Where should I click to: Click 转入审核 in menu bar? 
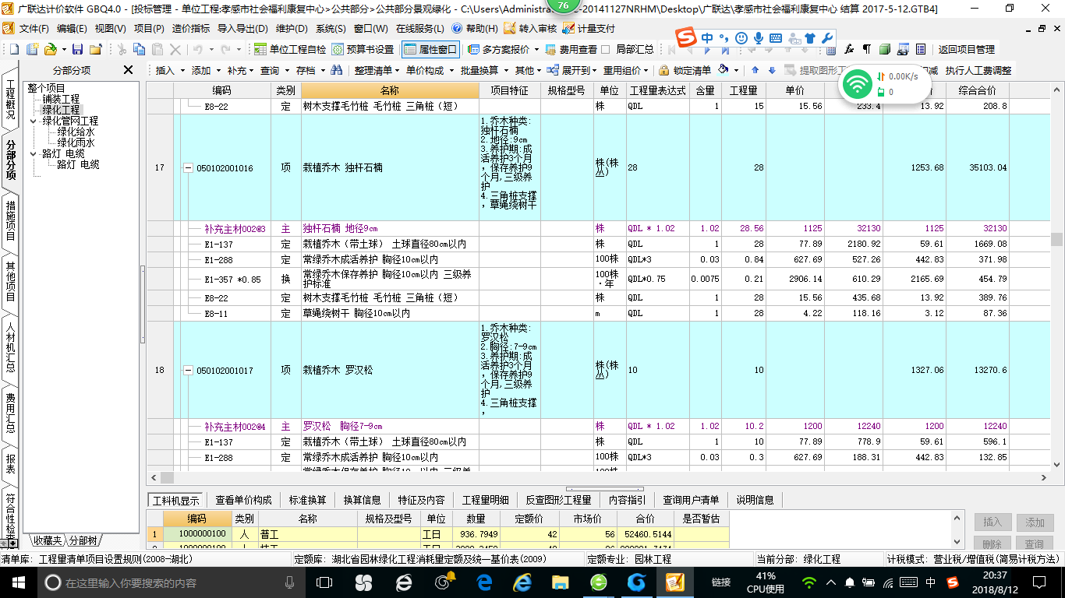(x=531, y=29)
